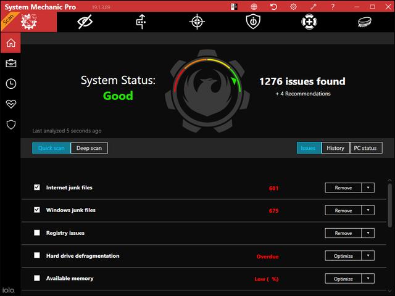Switch to Deep scan tab

[89, 148]
